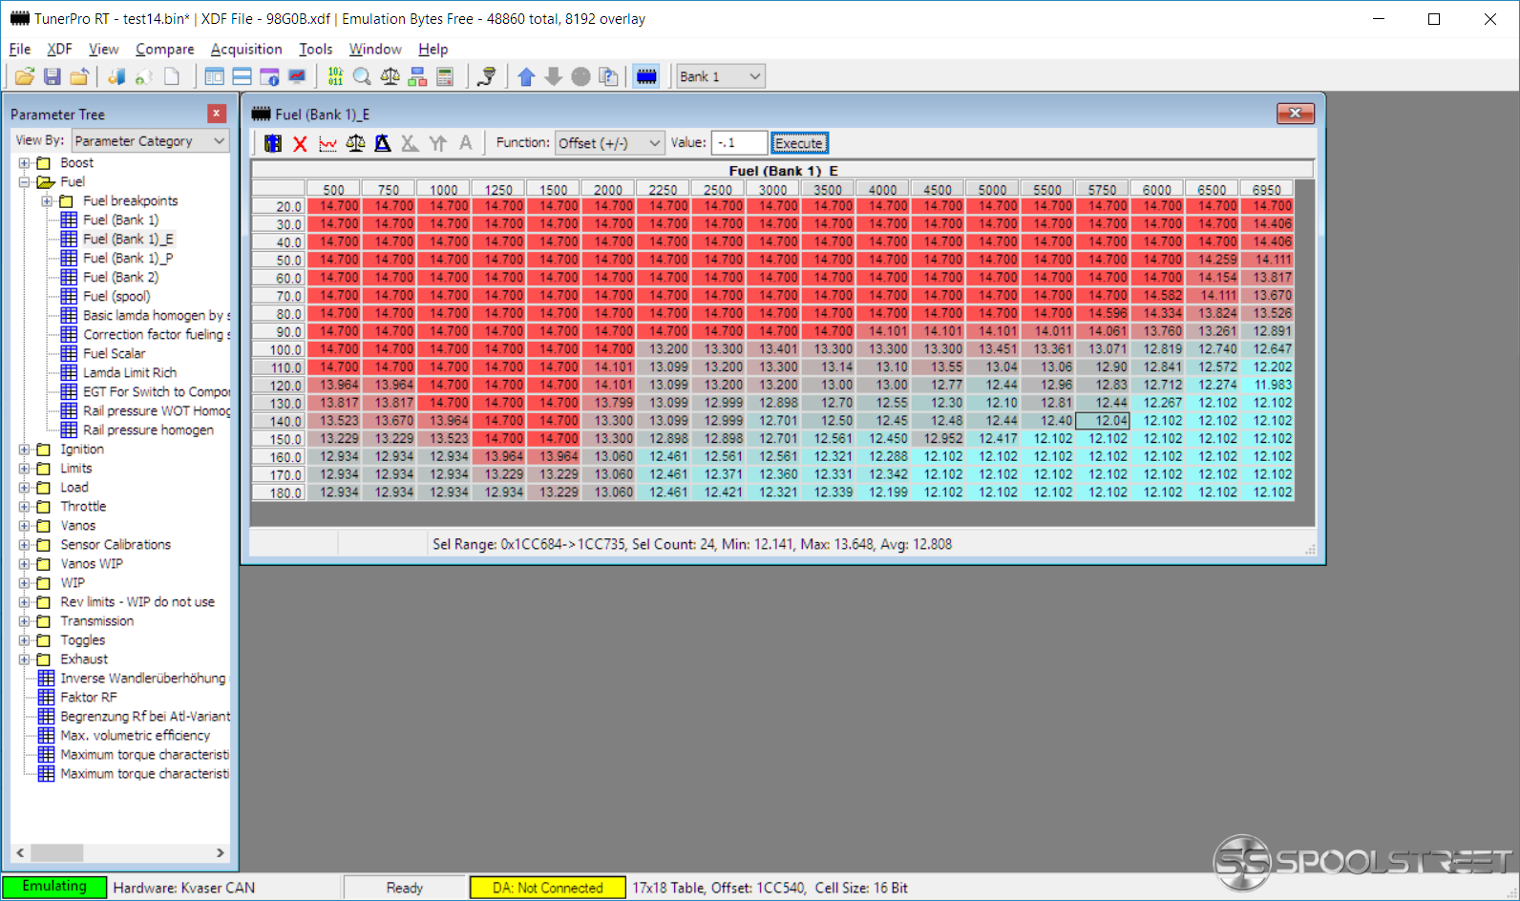Click the Value input field

click(x=739, y=143)
